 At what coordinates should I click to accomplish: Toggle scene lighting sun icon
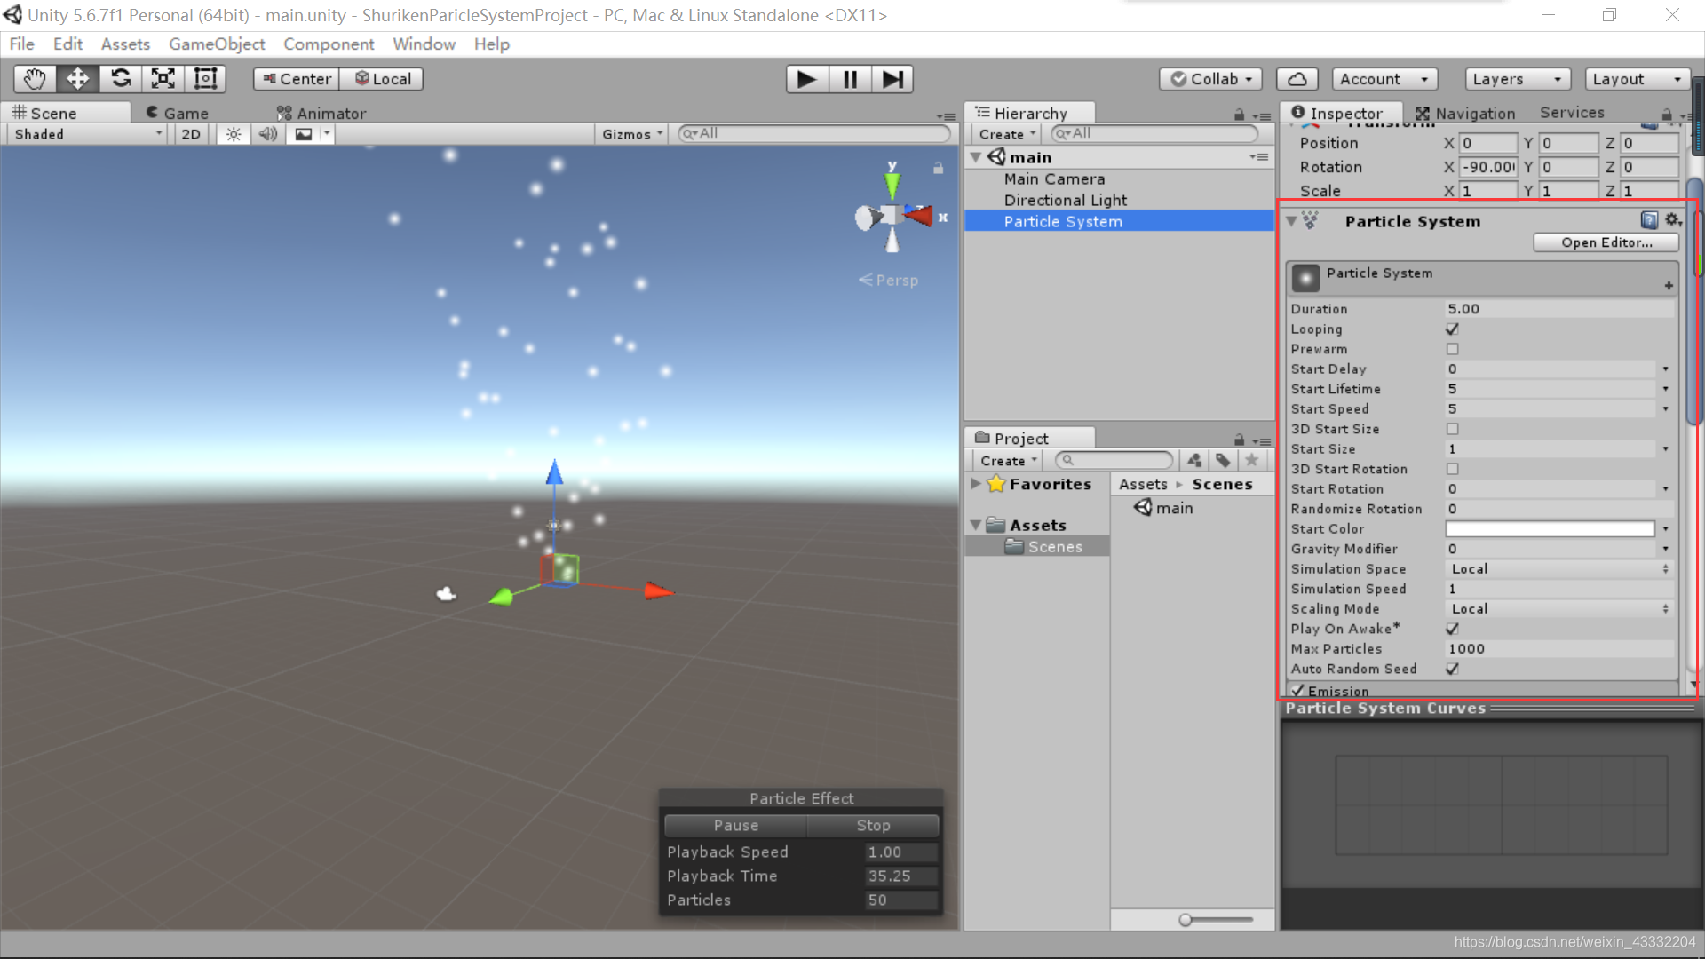pos(234,134)
